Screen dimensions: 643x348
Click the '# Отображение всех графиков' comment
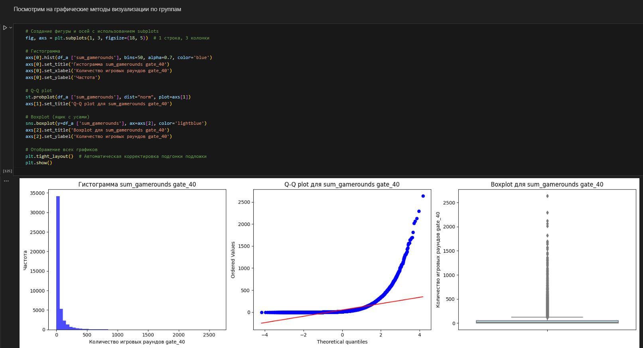coord(61,149)
